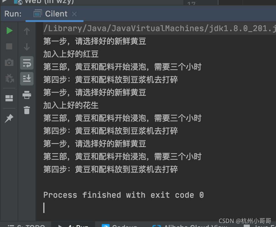Click the up arrow stack trace icon

[x=27, y=31]
